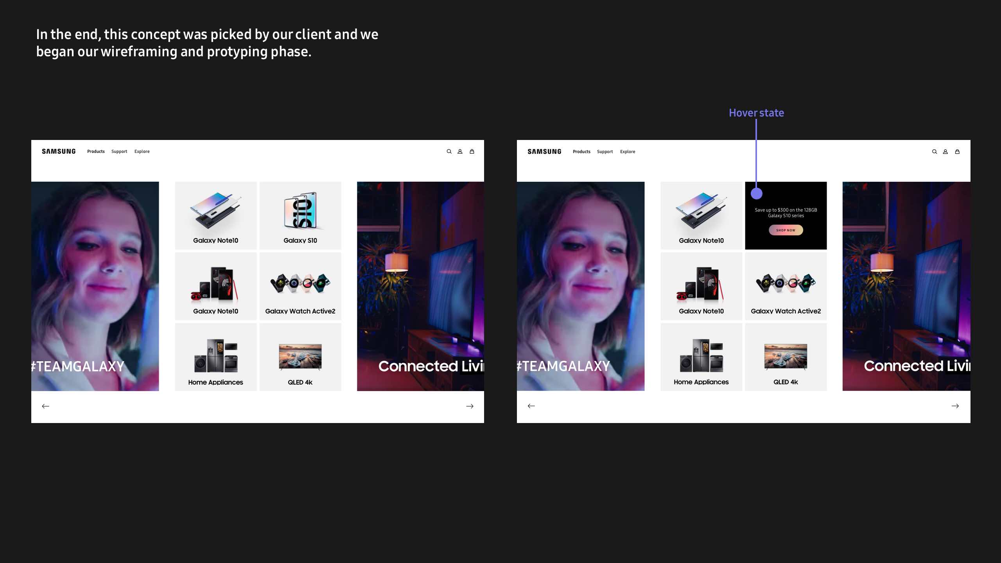The height and width of the screenshot is (563, 1001).
Task: Select Galaxy Watch Active2 tile in right mockup
Action: coord(786,286)
